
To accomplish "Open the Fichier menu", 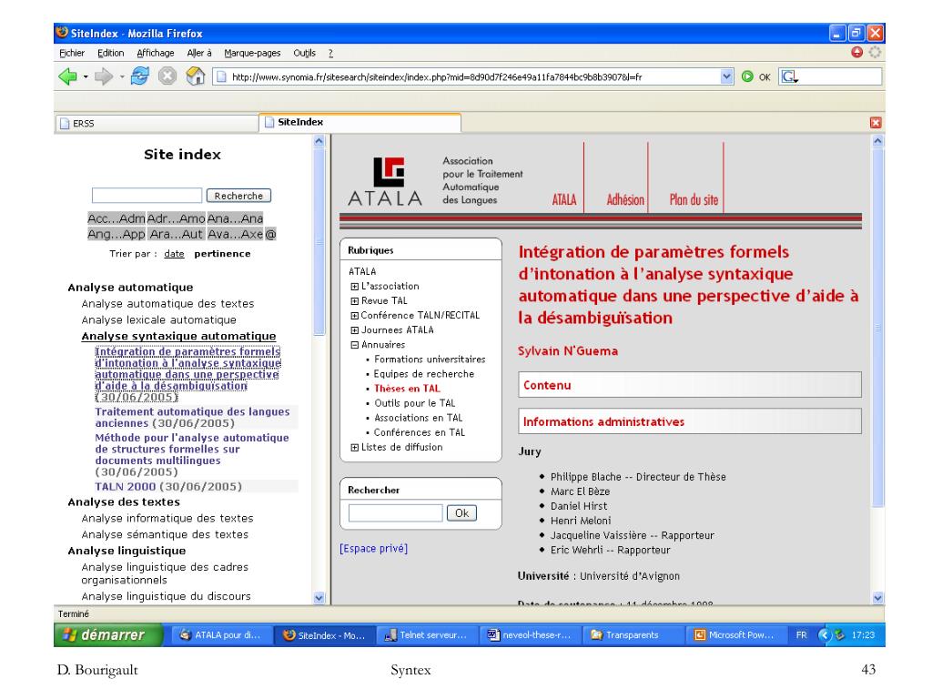I will coord(72,53).
